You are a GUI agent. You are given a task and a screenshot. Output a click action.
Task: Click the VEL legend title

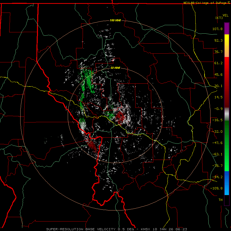click(225, 15)
